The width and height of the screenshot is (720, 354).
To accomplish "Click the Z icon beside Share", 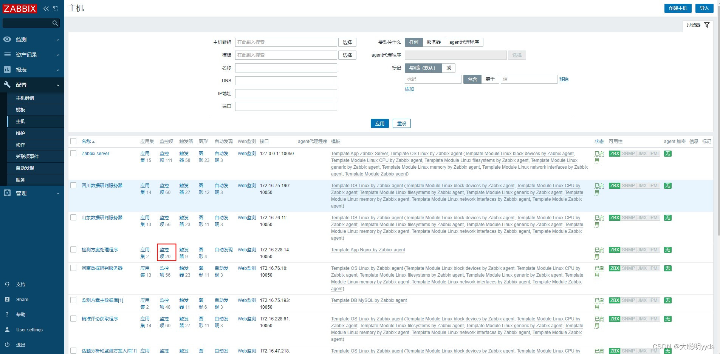I will click(x=7, y=299).
